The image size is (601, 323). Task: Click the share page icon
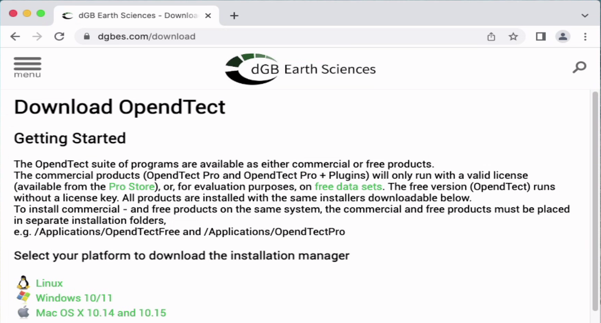491,37
